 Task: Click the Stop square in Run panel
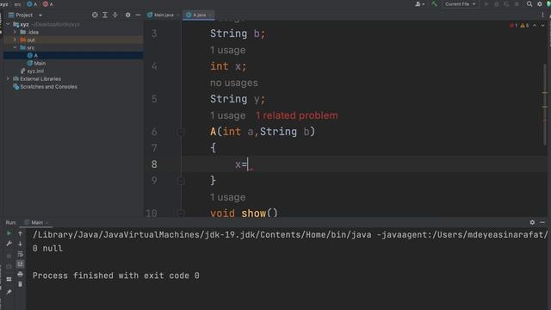click(9, 256)
